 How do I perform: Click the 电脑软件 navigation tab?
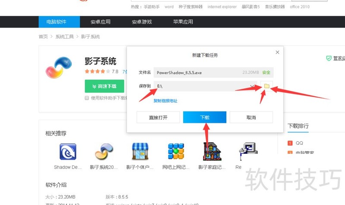pos(59,22)
